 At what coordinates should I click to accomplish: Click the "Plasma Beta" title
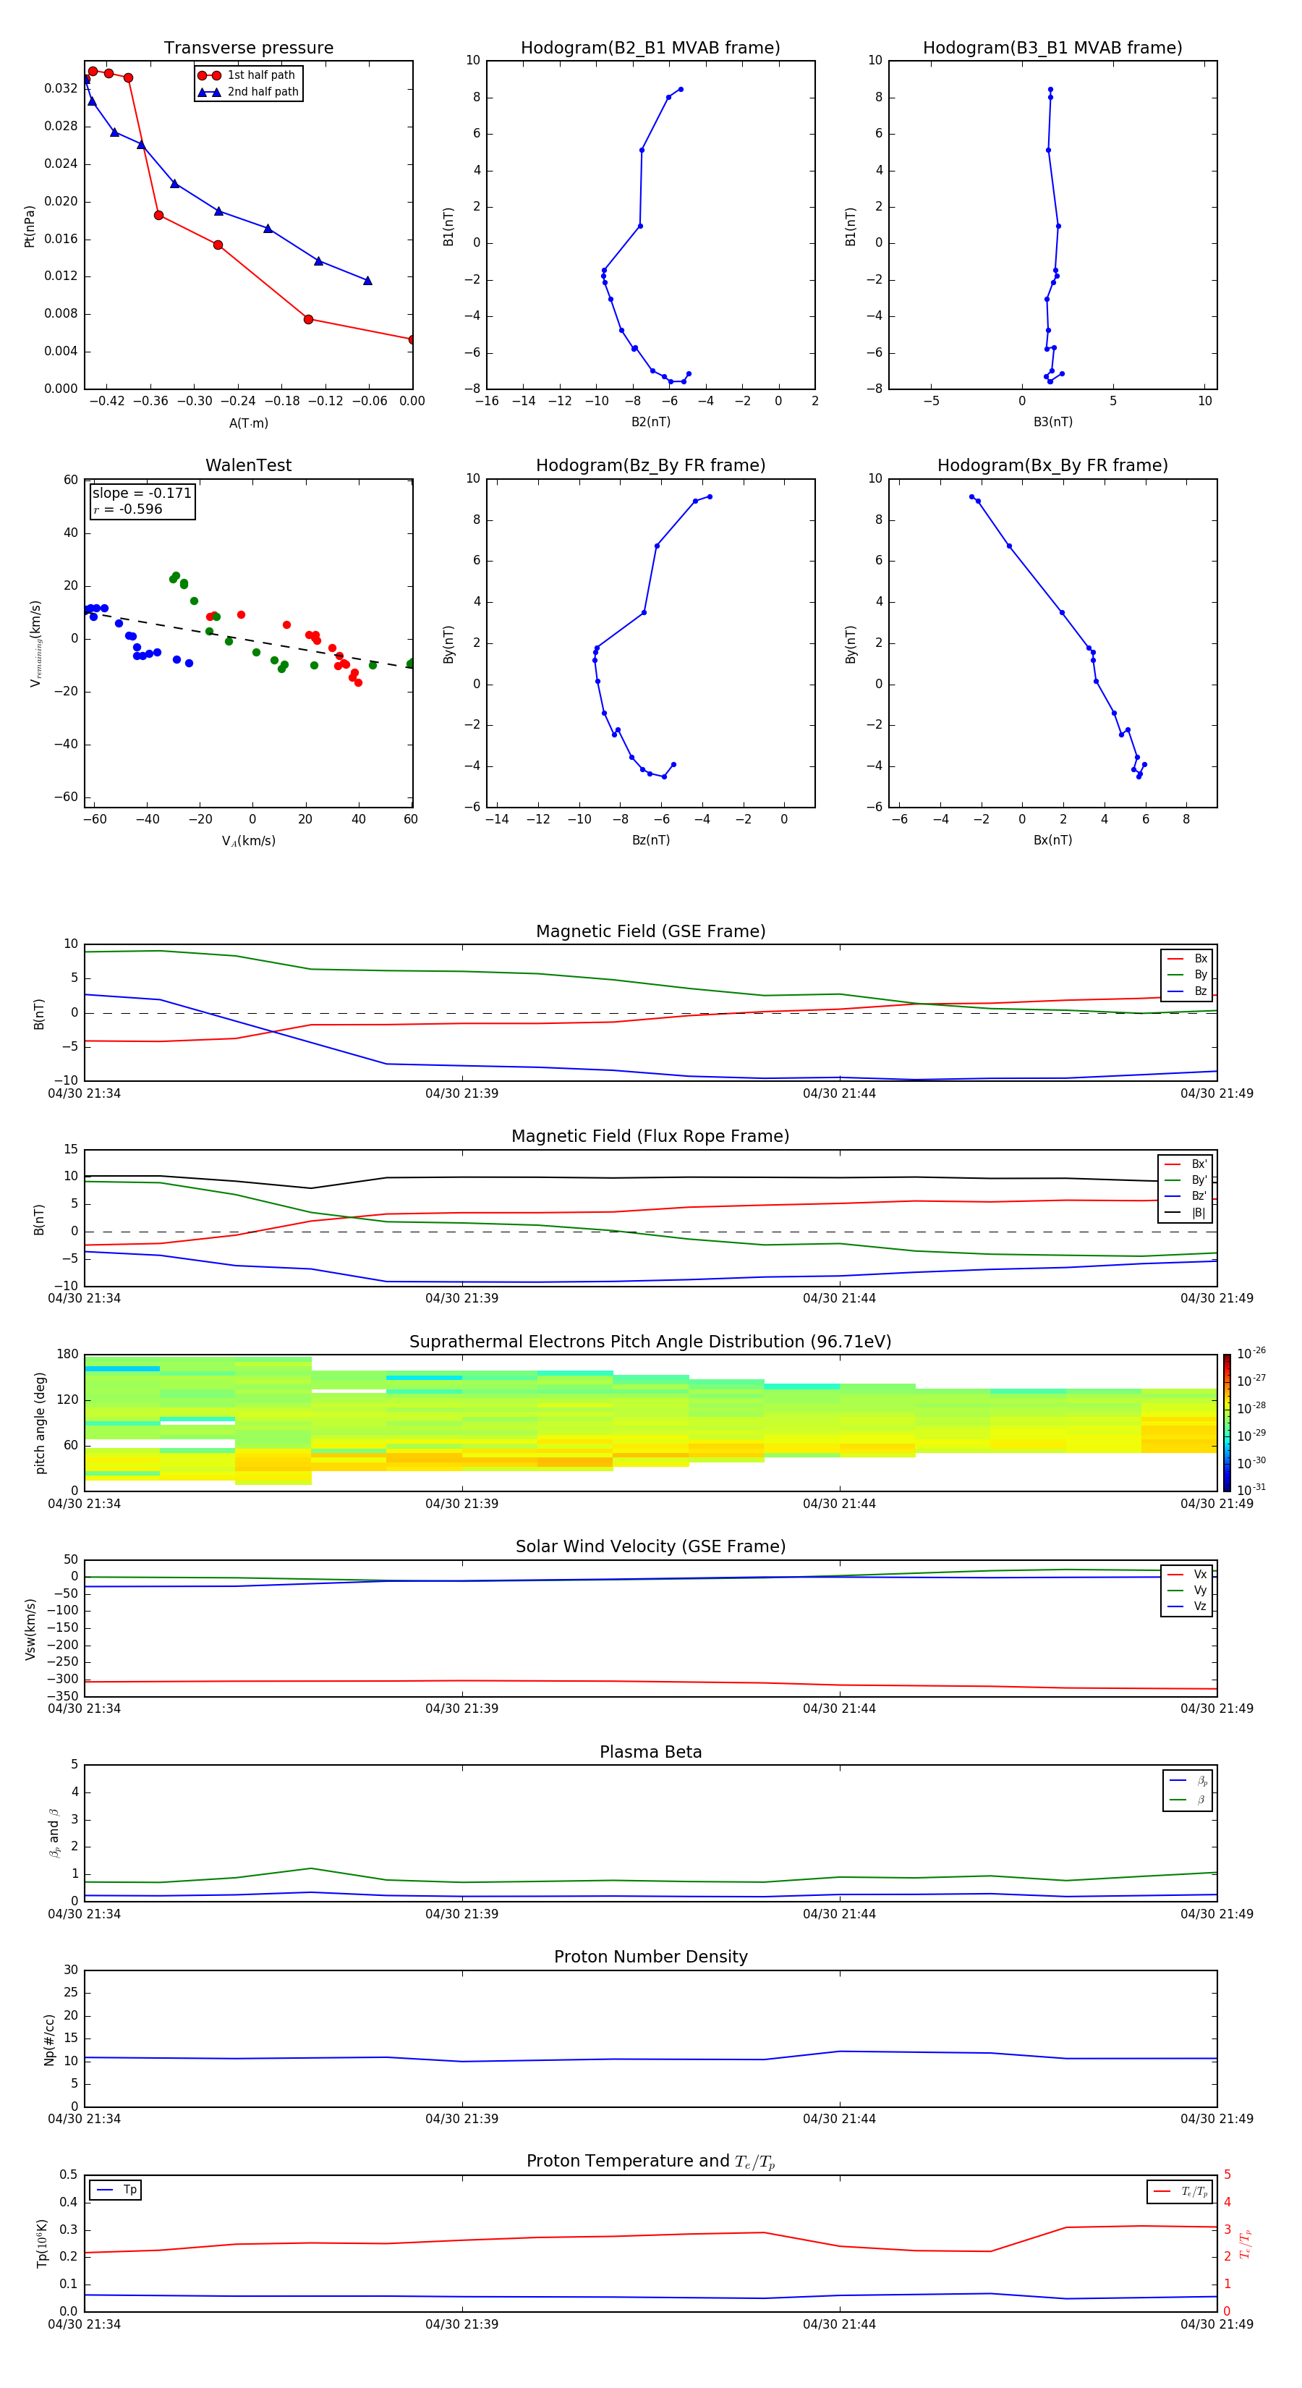(650, 1752)
